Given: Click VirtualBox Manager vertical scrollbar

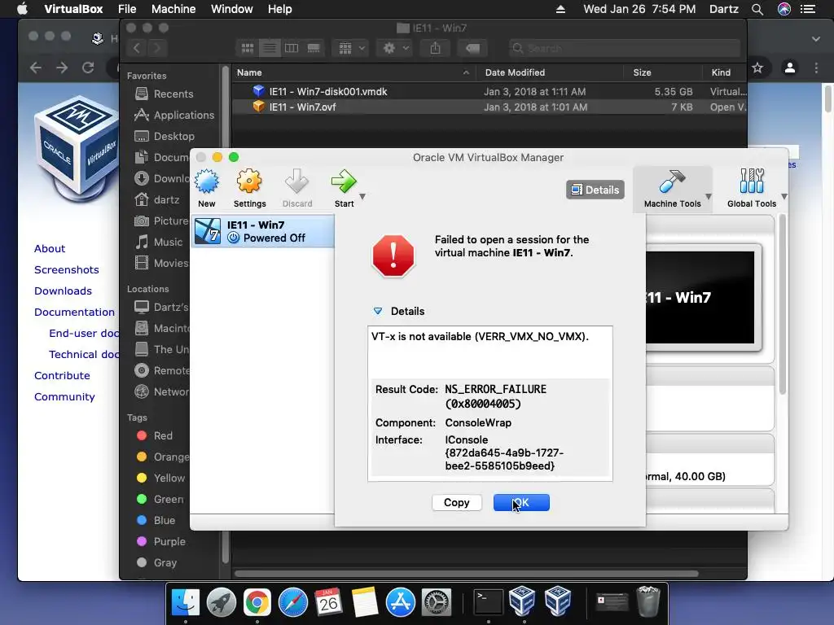Looking at the screenshot, I should pyautogui.click(x=783, y=304).
